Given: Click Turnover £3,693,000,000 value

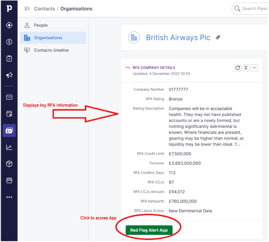Looking at the screenshot, I should tap(185, 163).
